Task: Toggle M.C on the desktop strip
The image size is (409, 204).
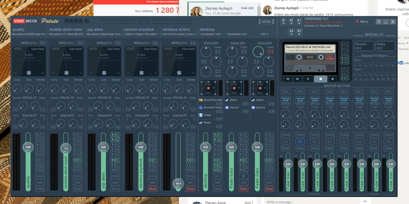Action: (218, 176)
